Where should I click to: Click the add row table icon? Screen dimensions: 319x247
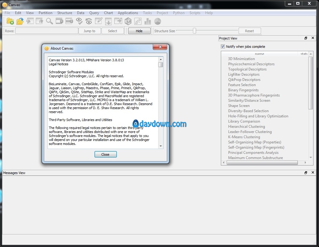pos(108,21)
